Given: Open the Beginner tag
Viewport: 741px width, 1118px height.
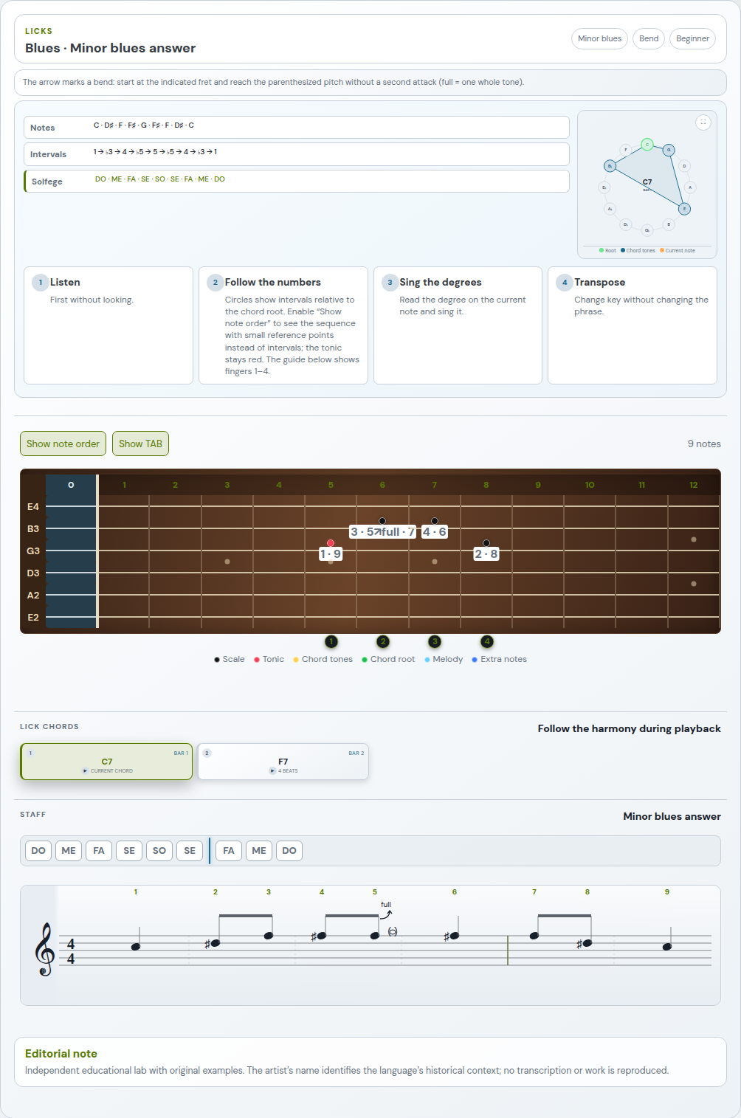Looking at the screenshot, I should pos(692,38).
